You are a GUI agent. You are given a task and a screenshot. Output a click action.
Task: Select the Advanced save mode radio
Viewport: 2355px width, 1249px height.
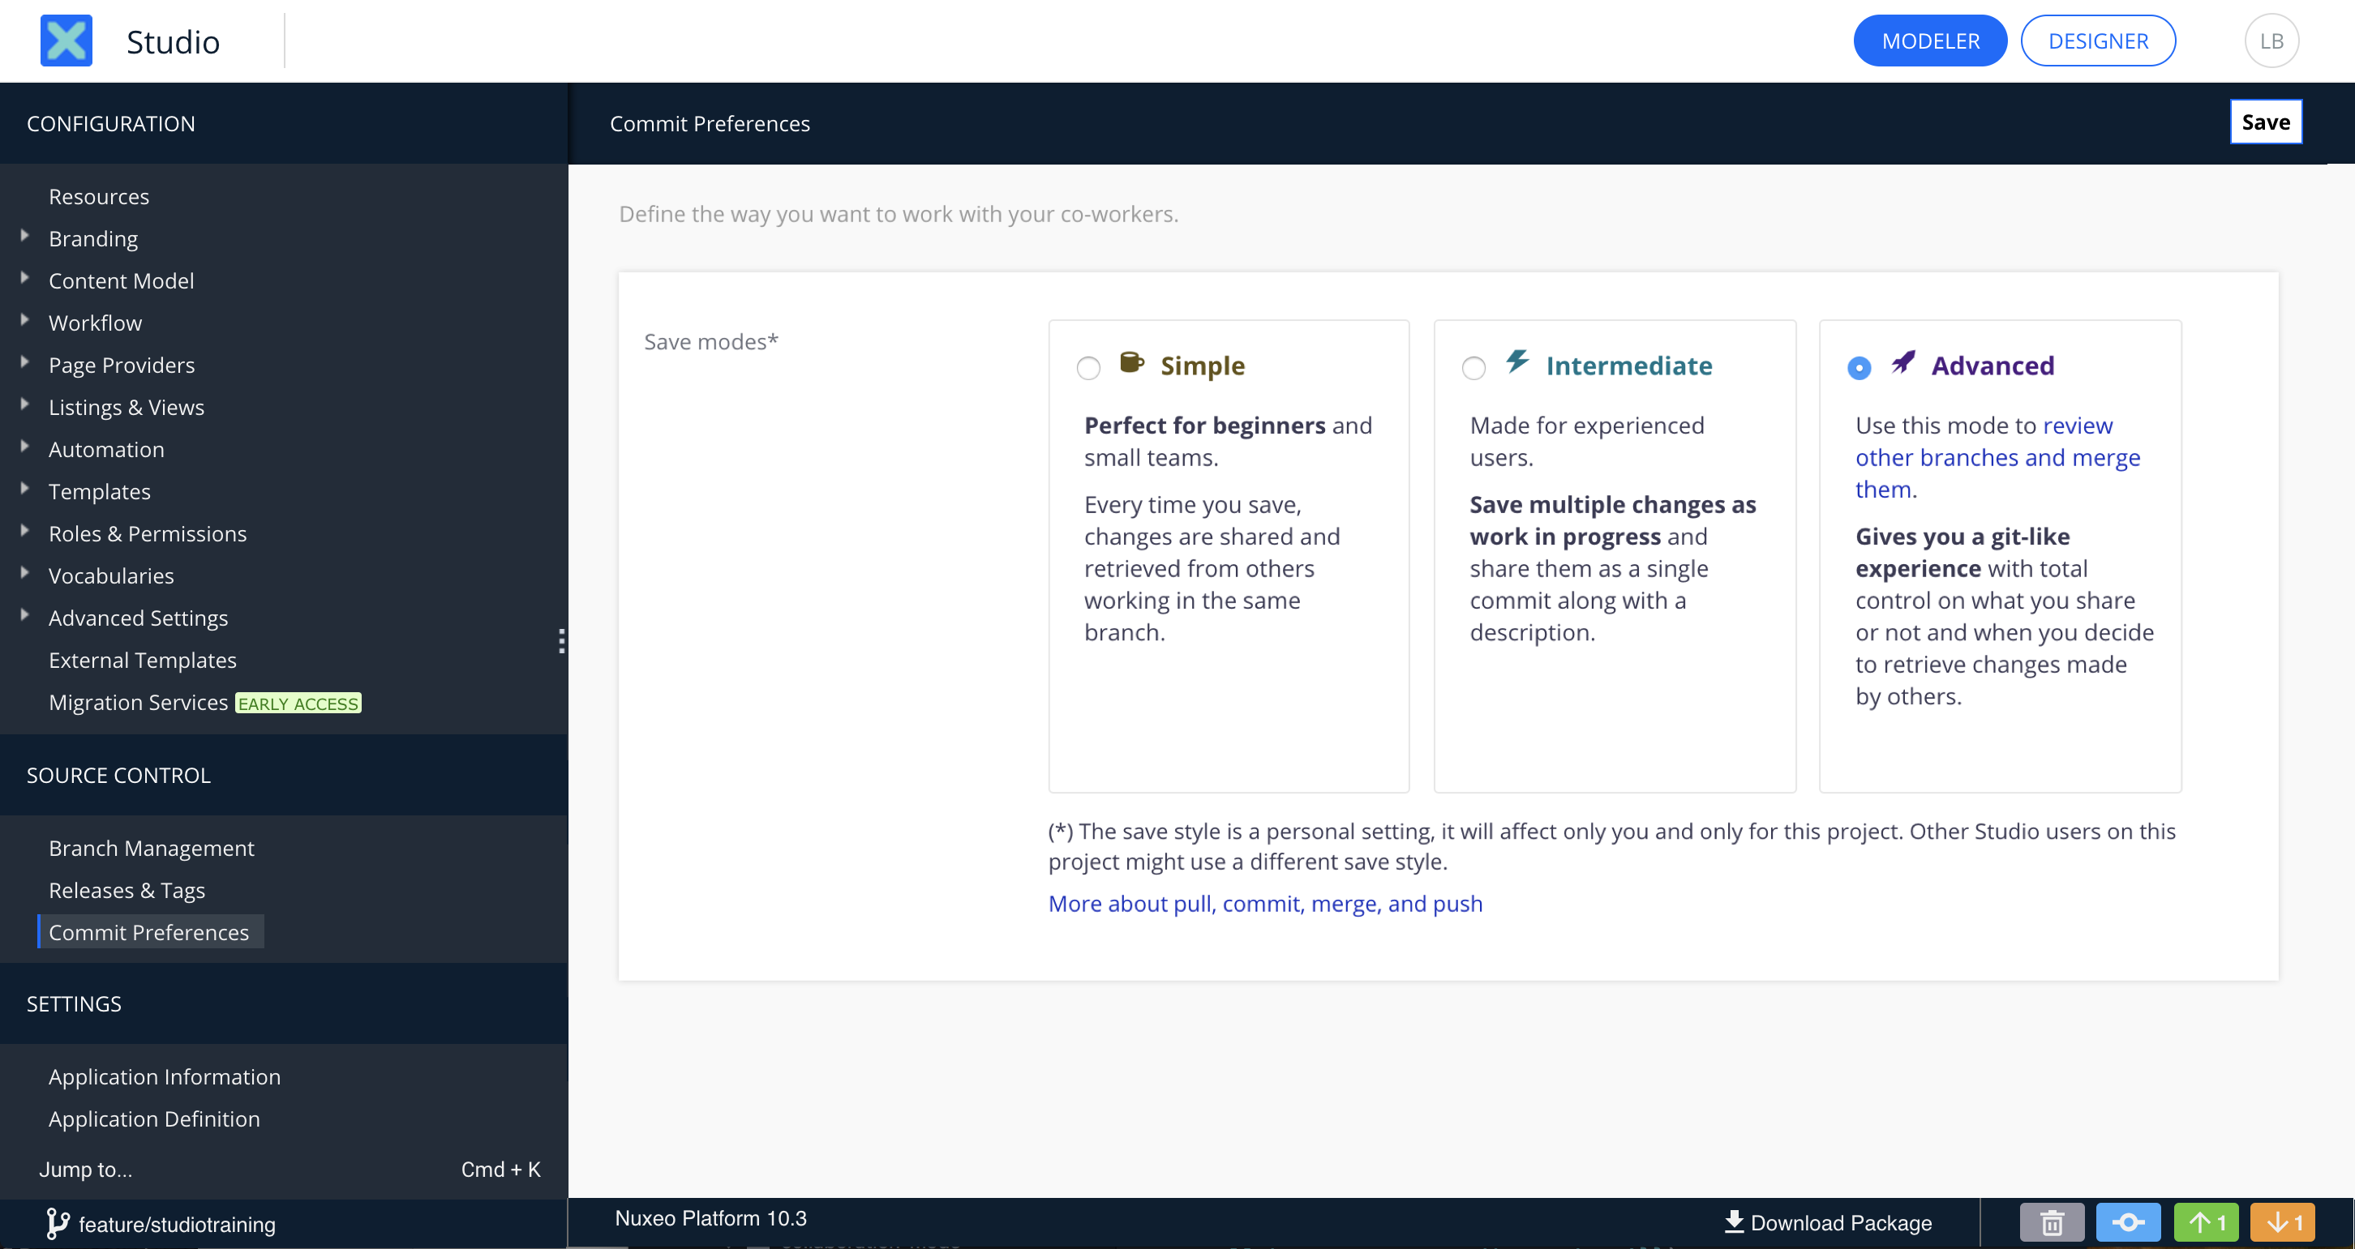(1859, 368)
